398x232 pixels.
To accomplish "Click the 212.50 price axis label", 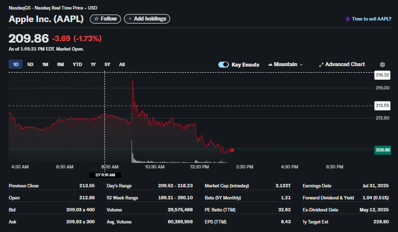I will (x=382, y=118).
